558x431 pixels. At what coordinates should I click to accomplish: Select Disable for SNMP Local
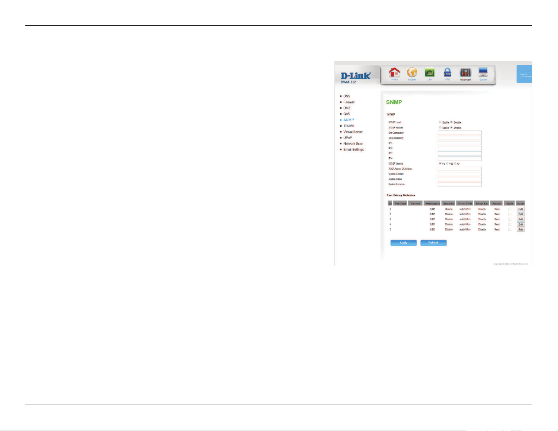(x=451, y=122)
